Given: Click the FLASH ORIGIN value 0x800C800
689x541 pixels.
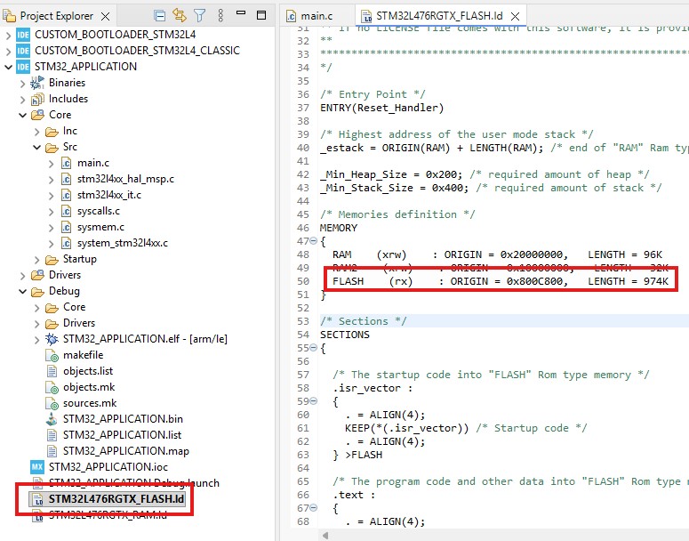Looking at the screenshot, I should pyautogui.click(x=534, y=281).
